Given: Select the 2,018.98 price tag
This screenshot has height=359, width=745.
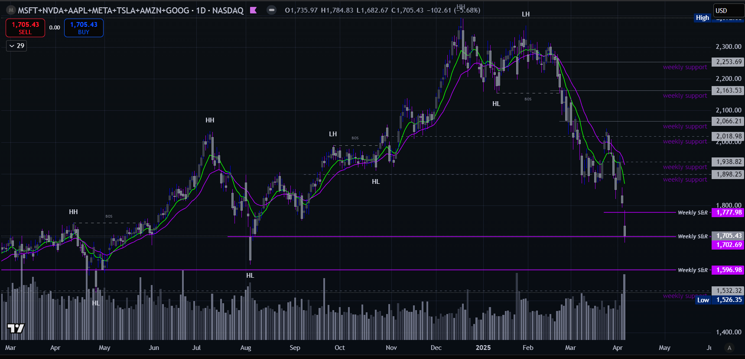Looking at the screenshot, I should 728,136.
